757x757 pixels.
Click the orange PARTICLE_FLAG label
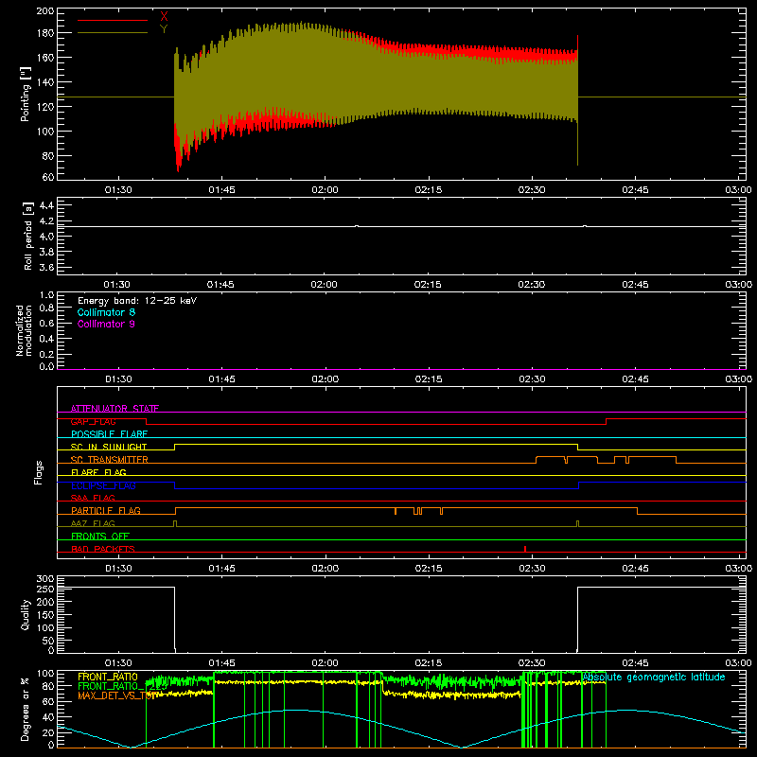click(106, 510)
